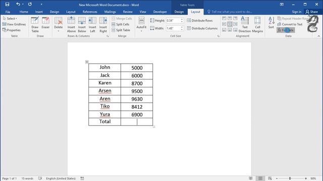This screenshot has height=181, width=323.
Task: Align cell text top left
Action: [x=224, y=19]
